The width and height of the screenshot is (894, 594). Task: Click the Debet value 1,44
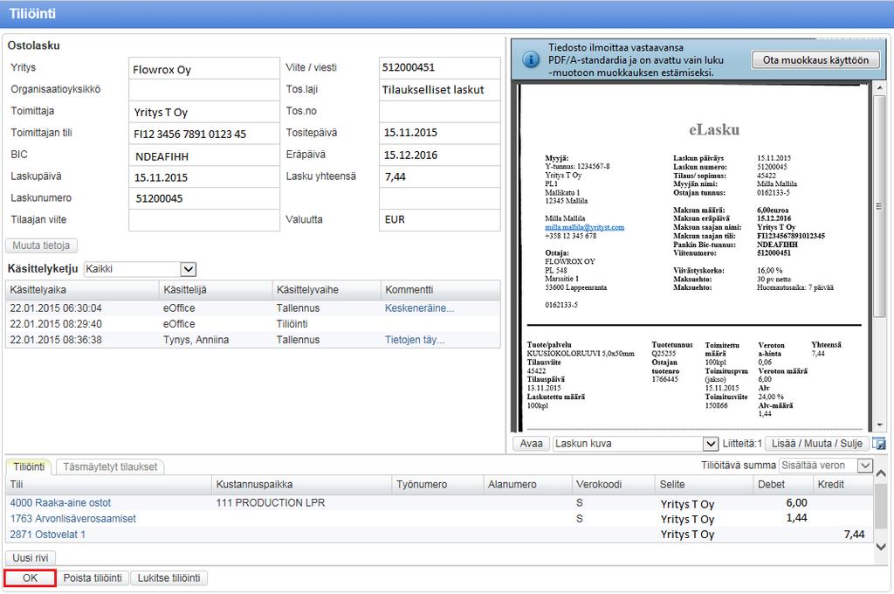[796, 518]
